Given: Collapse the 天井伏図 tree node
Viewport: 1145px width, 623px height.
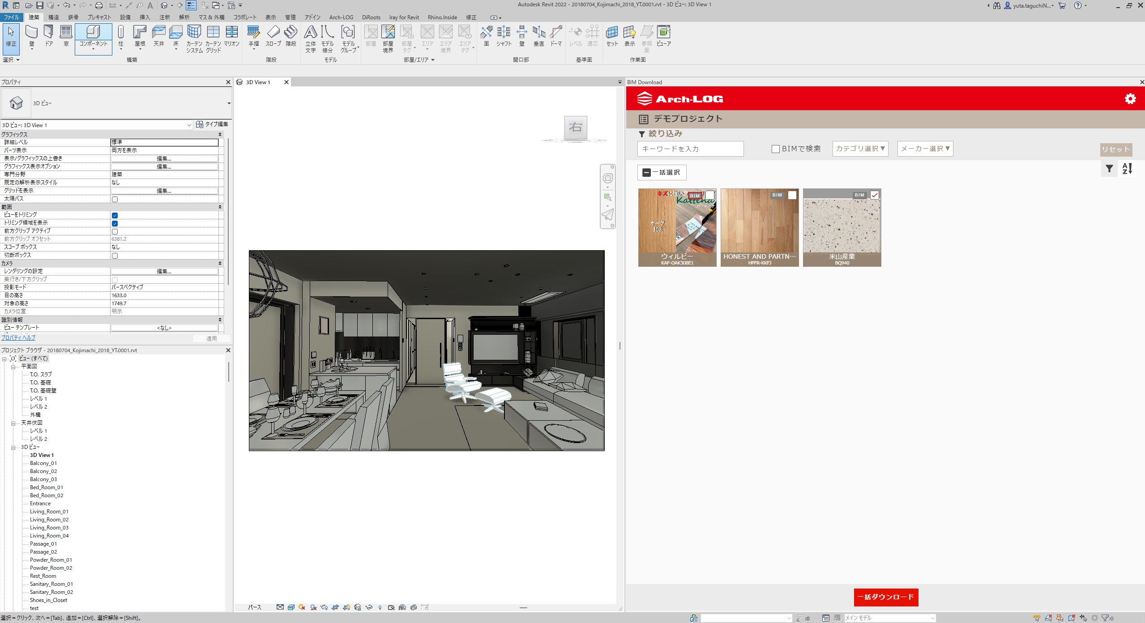Looking at the screenshot, I should 13,423.
